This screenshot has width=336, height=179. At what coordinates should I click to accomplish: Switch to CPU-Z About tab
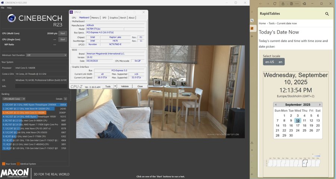[131, 18]
